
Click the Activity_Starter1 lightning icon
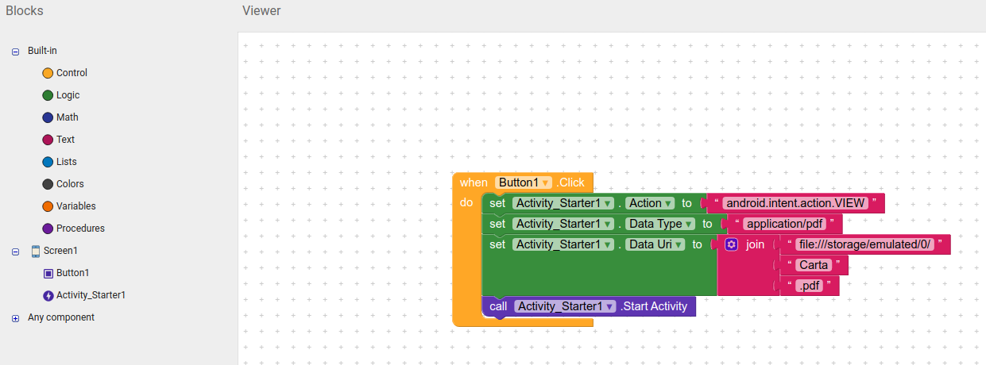click(48, 295)
